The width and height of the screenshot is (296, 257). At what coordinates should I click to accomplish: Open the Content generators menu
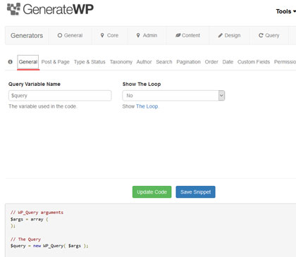coord(187,35)
